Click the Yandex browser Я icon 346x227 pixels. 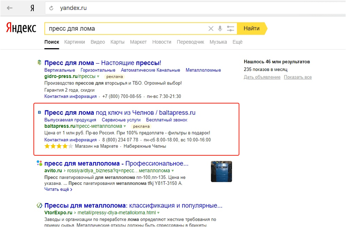pyautogui.click(x=32, y=8)
